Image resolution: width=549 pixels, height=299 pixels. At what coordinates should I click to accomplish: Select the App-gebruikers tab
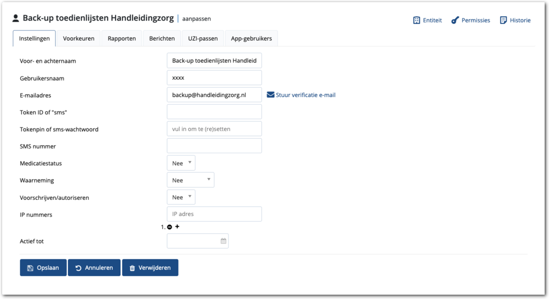252,38
